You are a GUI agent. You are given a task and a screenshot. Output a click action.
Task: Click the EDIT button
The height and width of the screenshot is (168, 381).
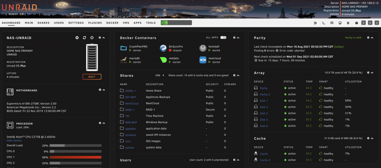click(92, 77)
